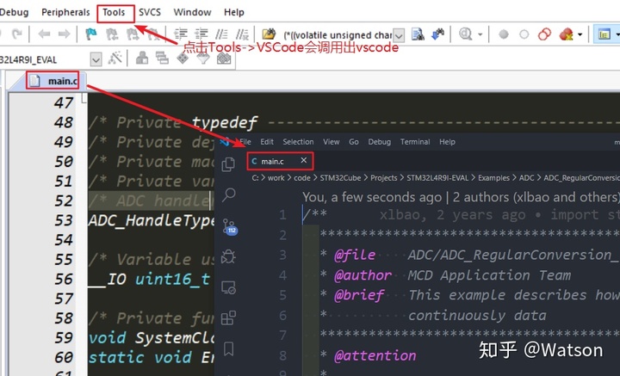
Task: Open VS Code Go menu
Action: tap(354, 142)
